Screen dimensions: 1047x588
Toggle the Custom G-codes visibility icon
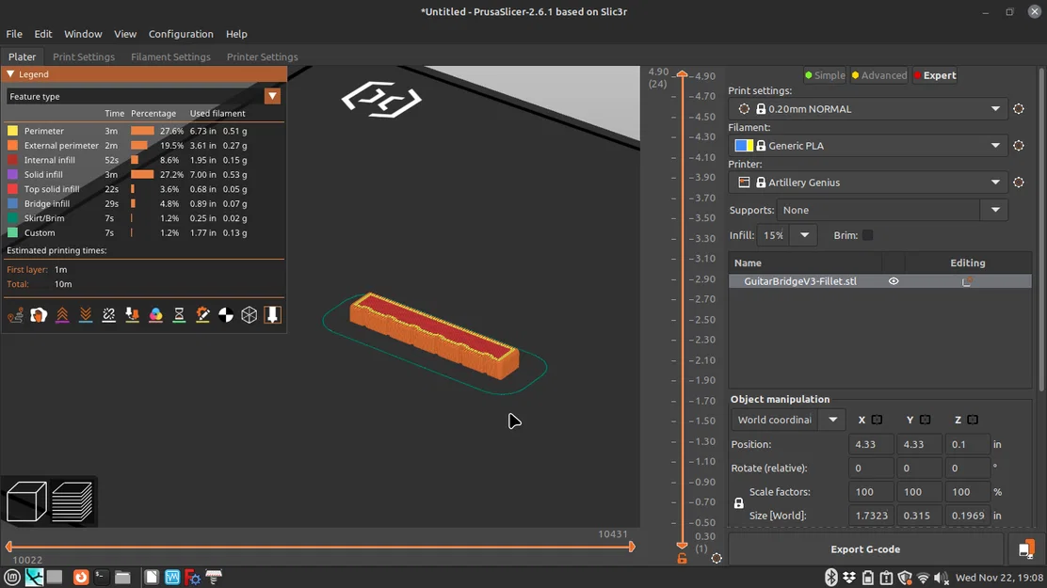click(202, 315)
